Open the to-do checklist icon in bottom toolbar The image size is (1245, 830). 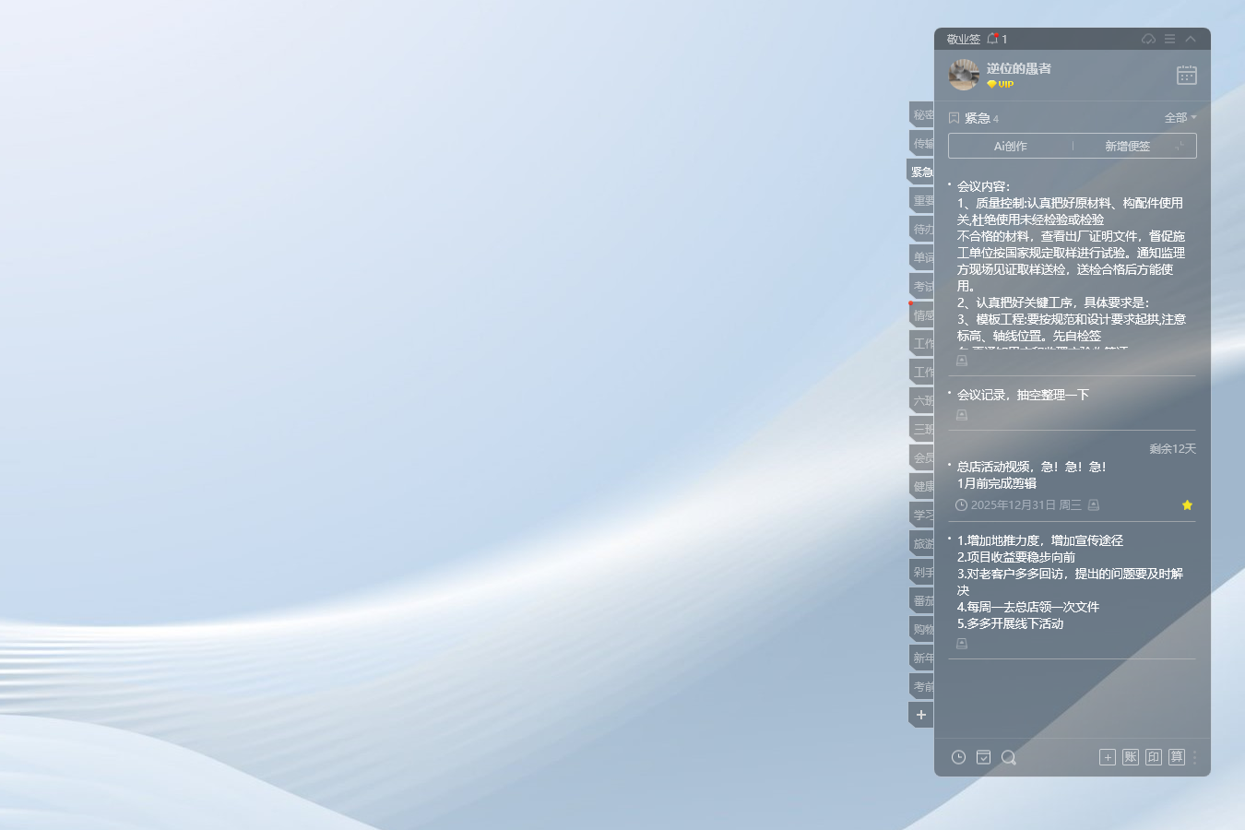(x=983, y=757)
